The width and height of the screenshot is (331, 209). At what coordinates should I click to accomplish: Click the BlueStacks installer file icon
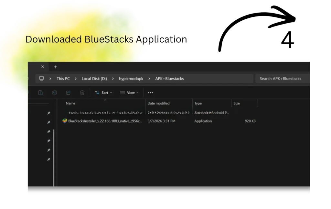(x=65, y=121)
